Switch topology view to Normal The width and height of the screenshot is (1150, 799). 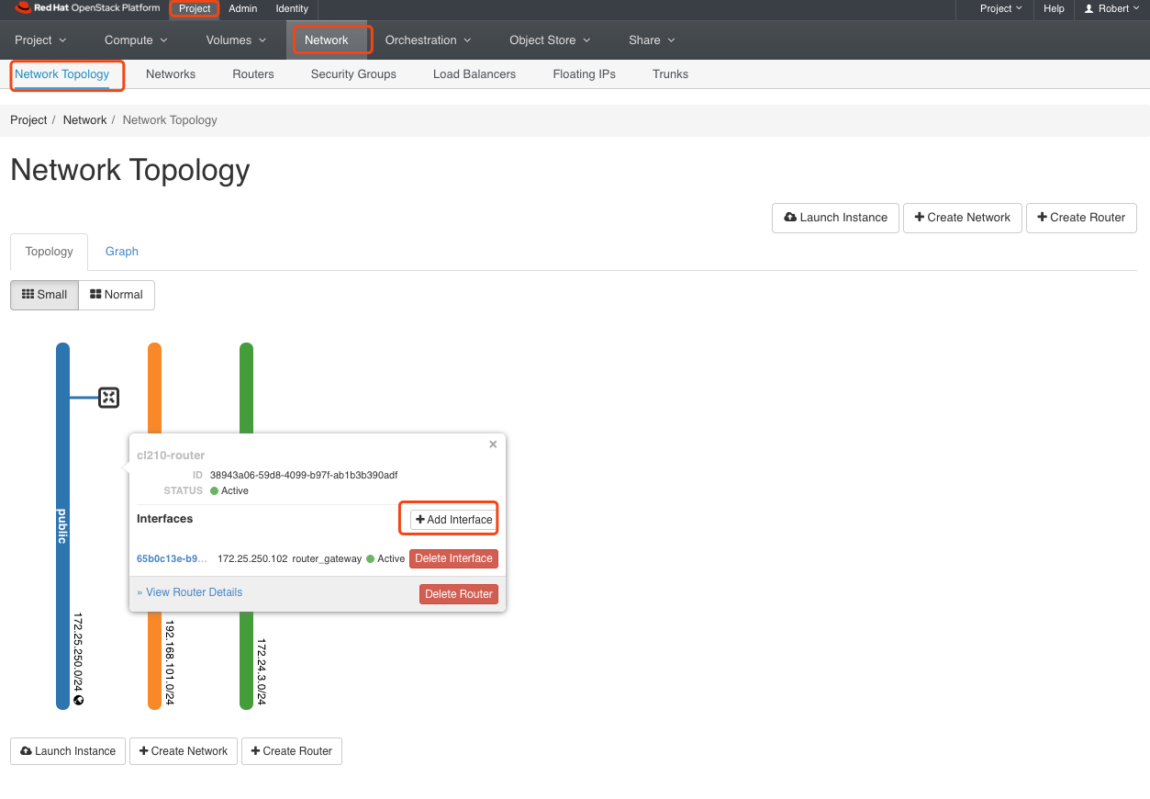coord(117,295)
